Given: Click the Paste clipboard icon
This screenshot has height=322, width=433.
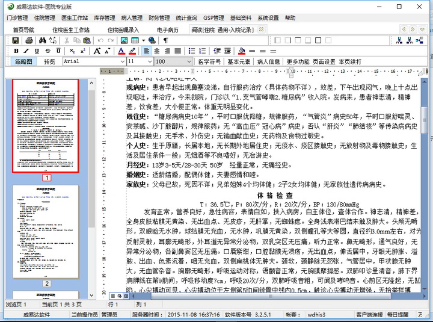Looking at the screenshot, I should coord(87,41).
